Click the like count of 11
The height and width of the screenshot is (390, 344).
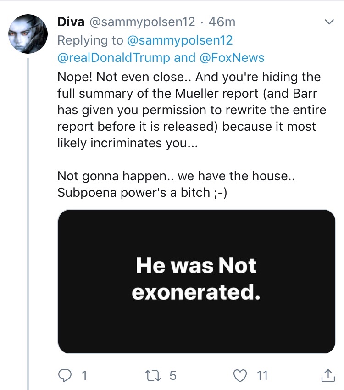[x=262, y=376]
